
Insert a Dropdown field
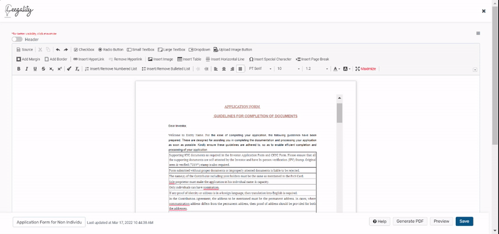coord(200,50)
